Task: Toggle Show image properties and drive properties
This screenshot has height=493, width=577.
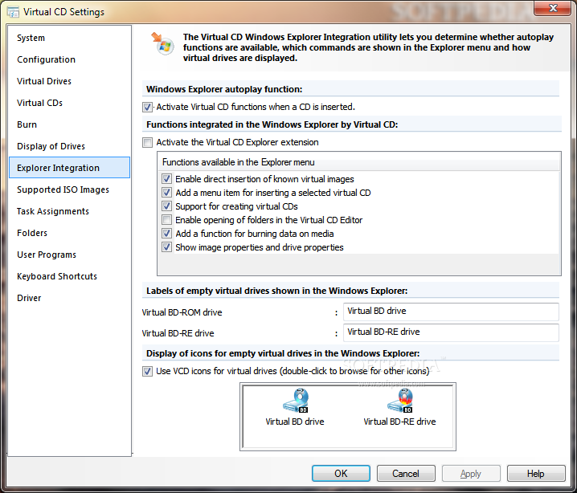Action: tap(166, 247)
